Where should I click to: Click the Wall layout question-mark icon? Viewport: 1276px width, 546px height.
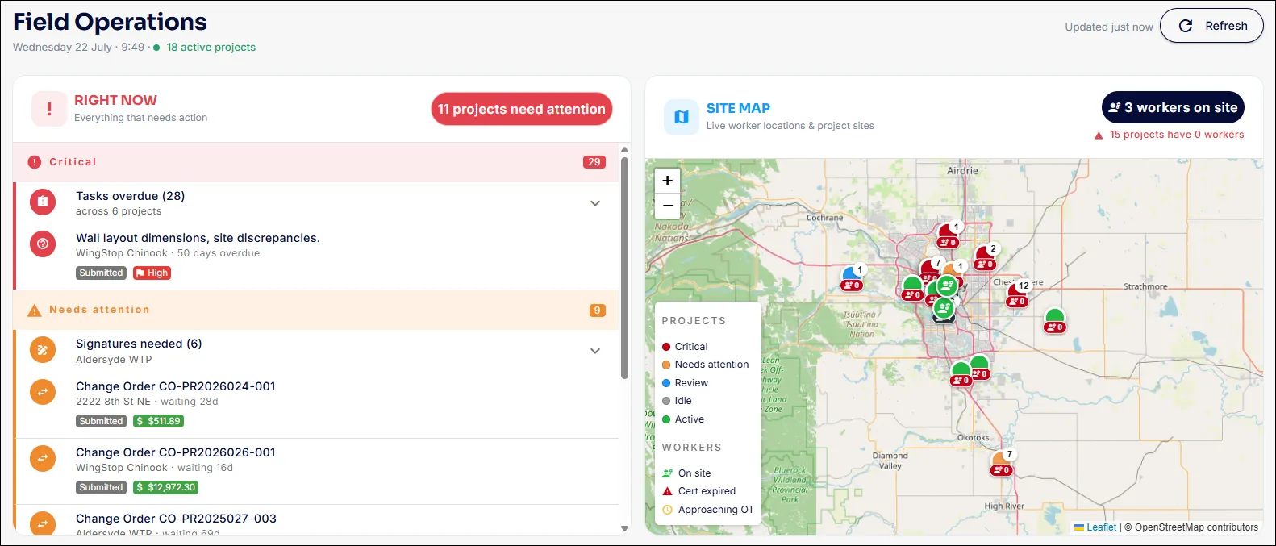pyautogui.click(x=43, y=244)
